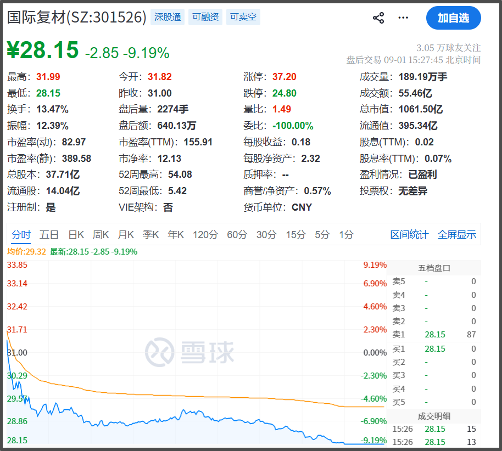The image size is (502, 451).
Task: Select the 1分 interval tab
Action: (347, 235)
